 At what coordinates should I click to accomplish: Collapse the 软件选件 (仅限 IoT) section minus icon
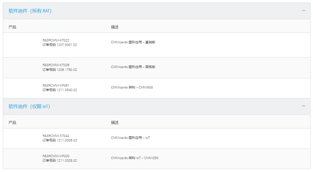coord(304,106)
